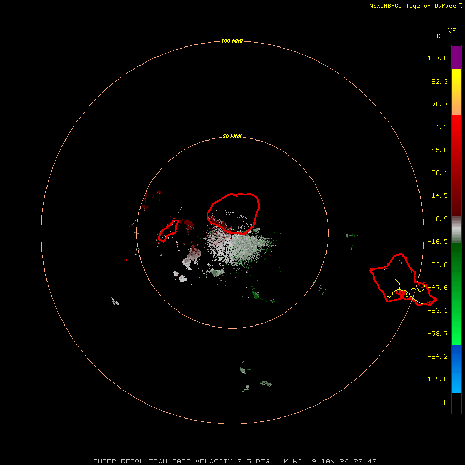The width and height of the screenshot is (465, 465).
Task: Select the 45.6 legend value
Action: point(440,150)
